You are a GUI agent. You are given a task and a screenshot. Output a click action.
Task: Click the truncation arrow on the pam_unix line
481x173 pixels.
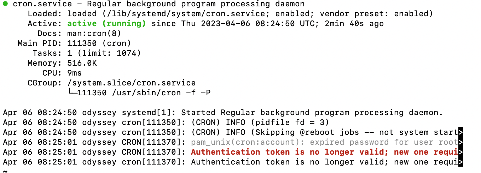click(x=460, y=142)
